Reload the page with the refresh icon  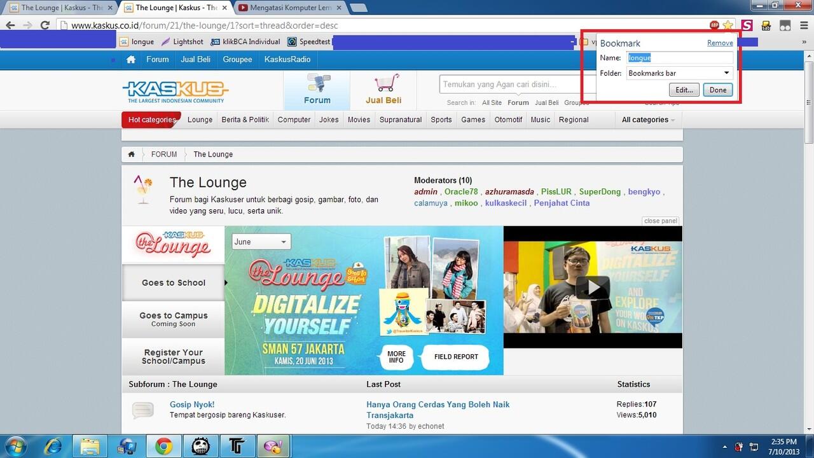[x=45, y=25]
